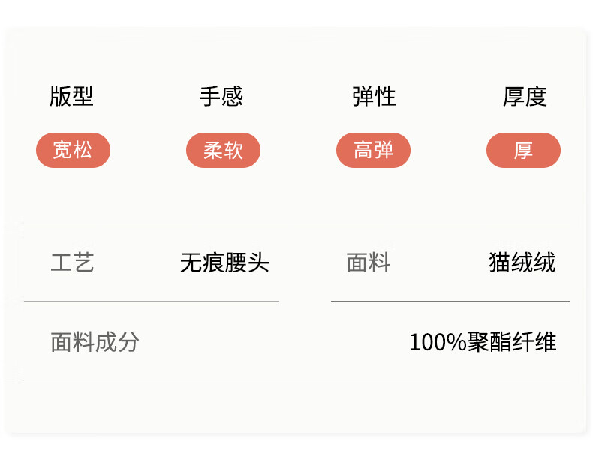Select the 柔软 pill label
The width and height of the screenshot is (593, 465).
(x=223, y=150)
